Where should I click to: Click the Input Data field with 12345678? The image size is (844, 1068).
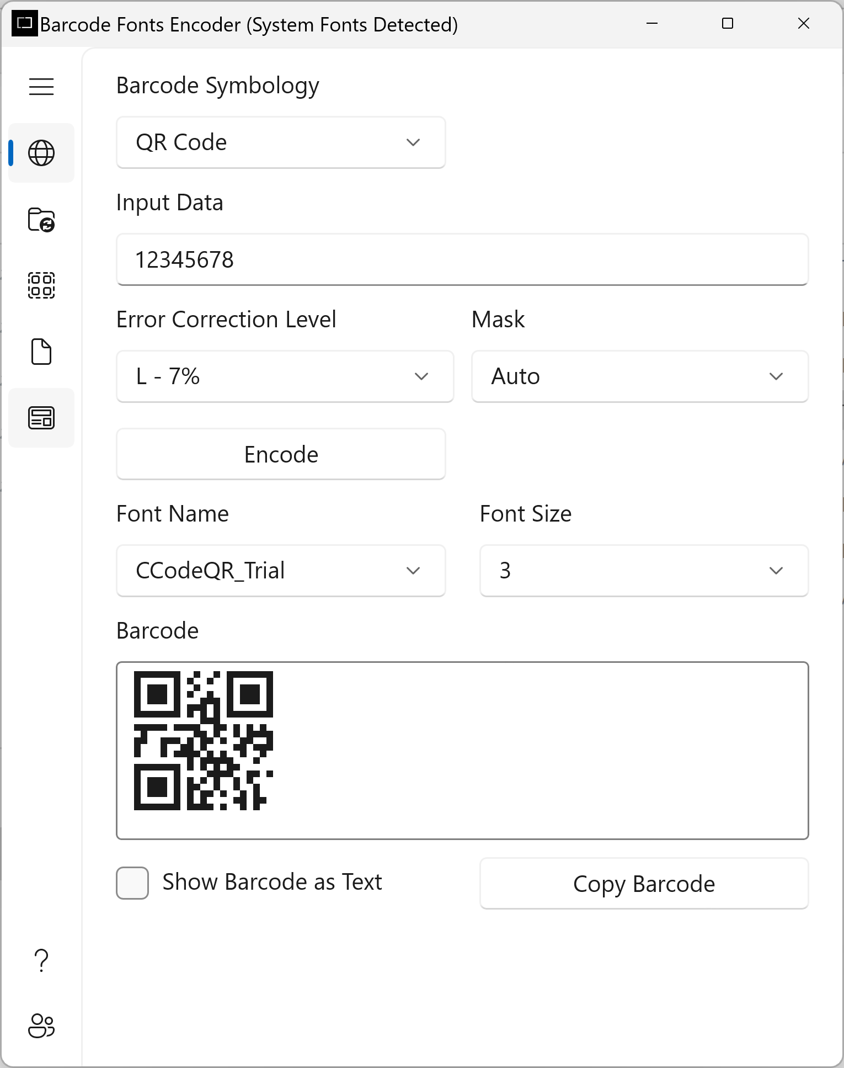462,259
